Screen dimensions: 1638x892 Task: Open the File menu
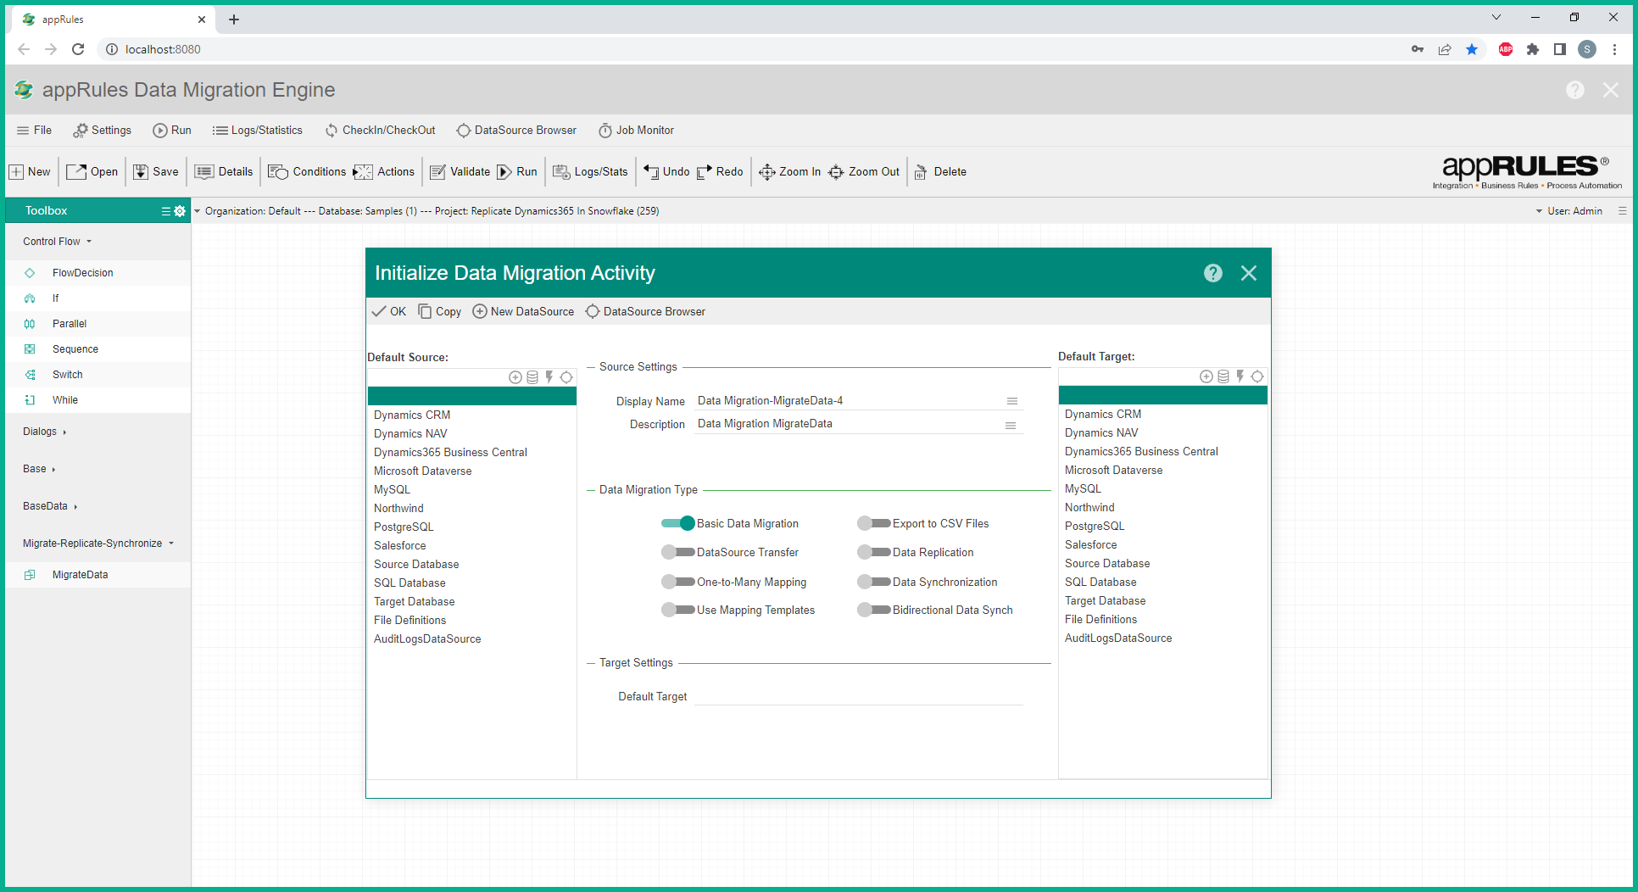34,131
